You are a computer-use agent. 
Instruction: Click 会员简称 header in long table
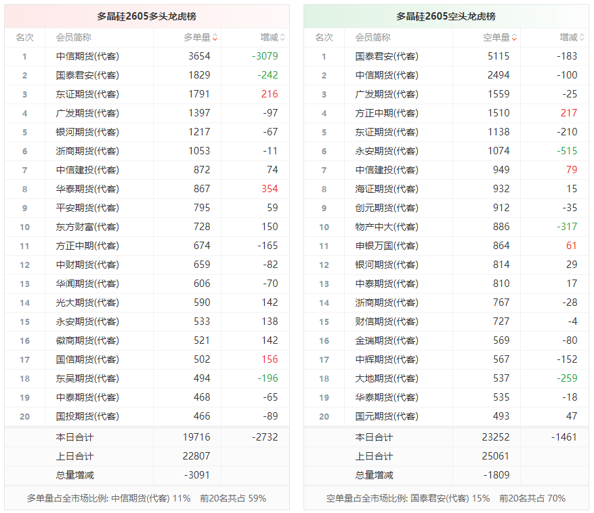pyautogui.click(x=74, y=37)
